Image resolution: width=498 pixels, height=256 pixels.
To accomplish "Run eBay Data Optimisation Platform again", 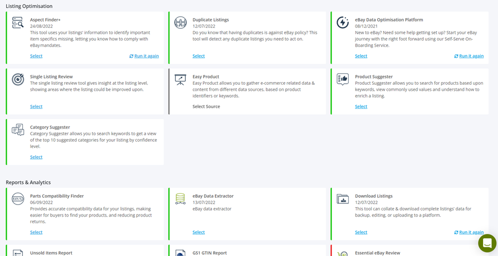I will (x=469, y=56).
